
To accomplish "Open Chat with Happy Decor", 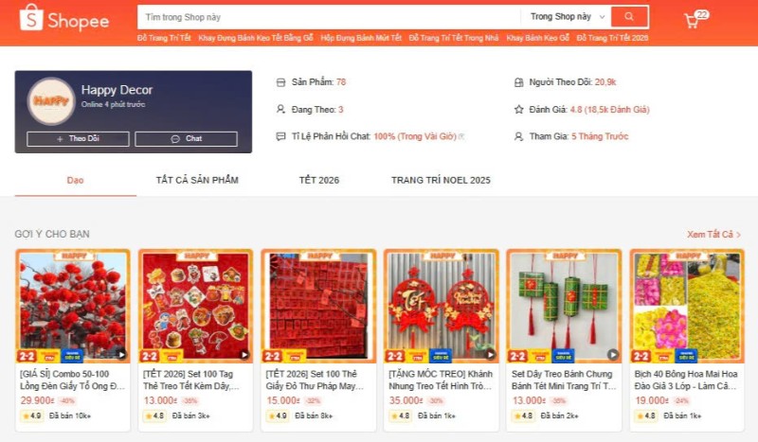I will click(x=186, y=138).
